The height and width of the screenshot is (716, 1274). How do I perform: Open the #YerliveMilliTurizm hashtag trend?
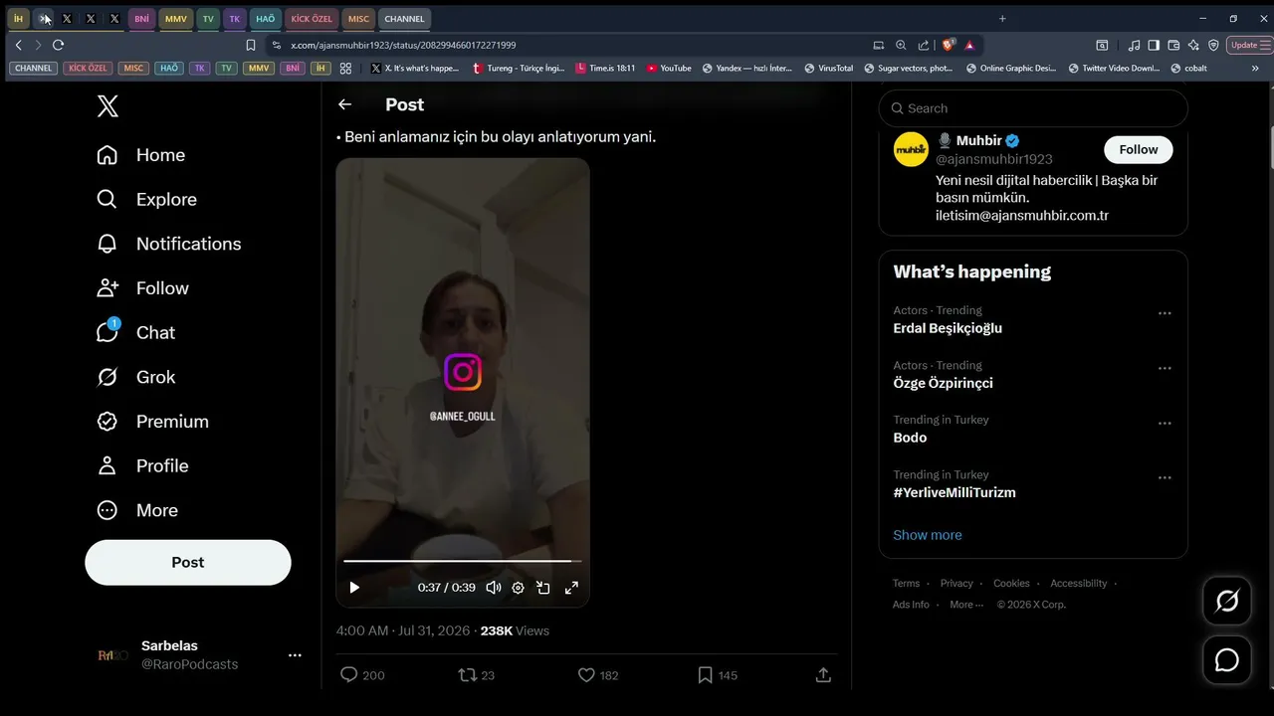click(x=955, y=492)
